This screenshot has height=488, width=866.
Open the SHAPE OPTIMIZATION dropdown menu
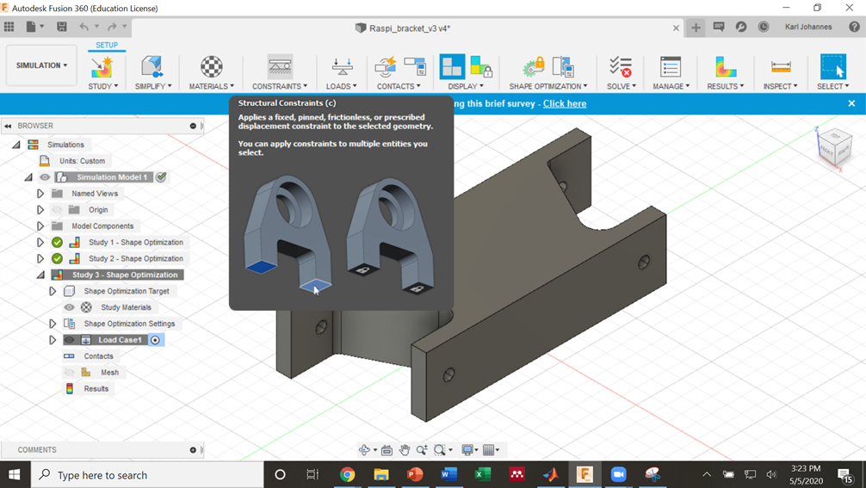click(x=547, y=86)
